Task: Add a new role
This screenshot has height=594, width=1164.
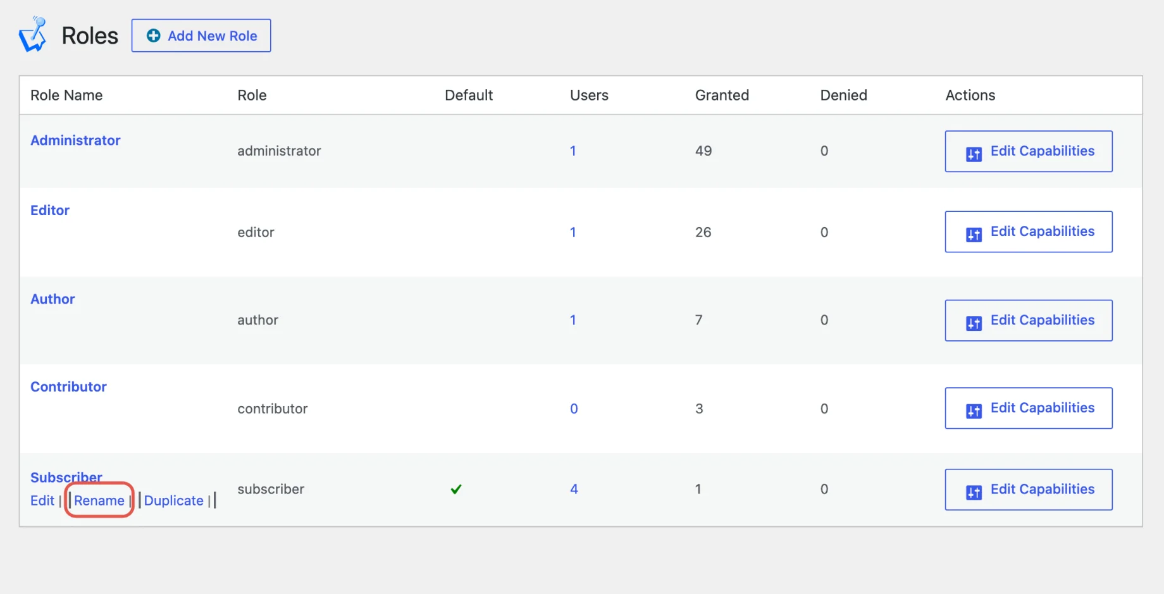Action: tap(201, 35)
